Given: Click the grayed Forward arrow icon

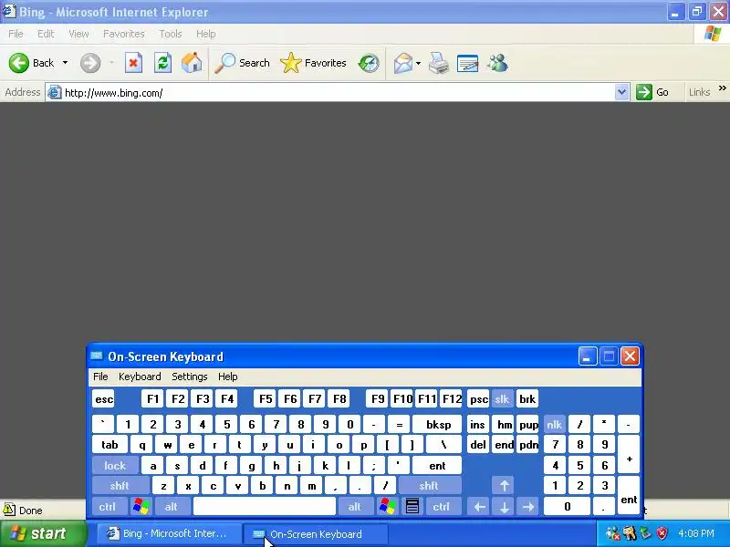Looking at the screenshot, I should pos(90,63).
